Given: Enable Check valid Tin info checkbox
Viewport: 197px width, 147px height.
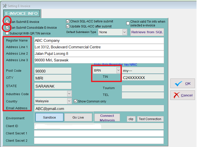Looking at the screenshot, I should pyautogui.click(x=128, y=23).
